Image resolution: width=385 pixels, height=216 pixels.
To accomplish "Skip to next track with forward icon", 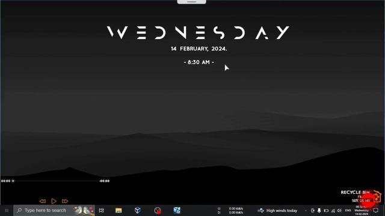I will (65, 201).
